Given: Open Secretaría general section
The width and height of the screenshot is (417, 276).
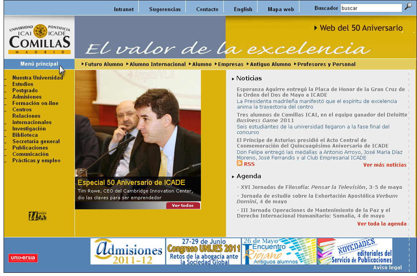Looking at the screenshot, I should [x=36, y=142].
